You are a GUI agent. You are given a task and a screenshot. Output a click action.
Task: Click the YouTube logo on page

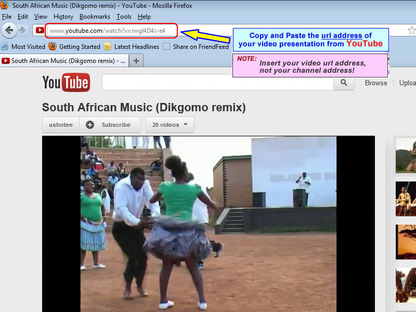tap(66, 83)
